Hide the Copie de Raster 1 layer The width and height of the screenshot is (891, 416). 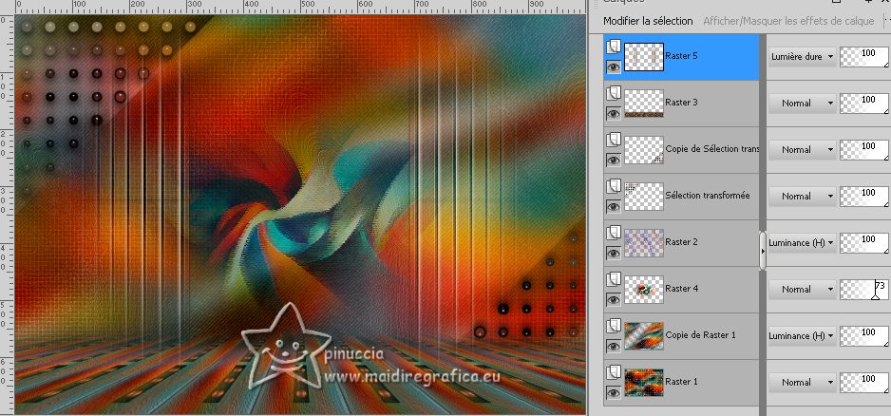click(613, 347)
